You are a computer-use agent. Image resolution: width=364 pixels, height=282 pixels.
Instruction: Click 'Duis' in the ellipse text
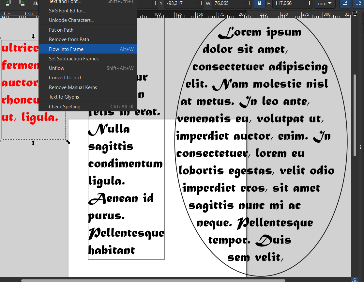[273, 240]
